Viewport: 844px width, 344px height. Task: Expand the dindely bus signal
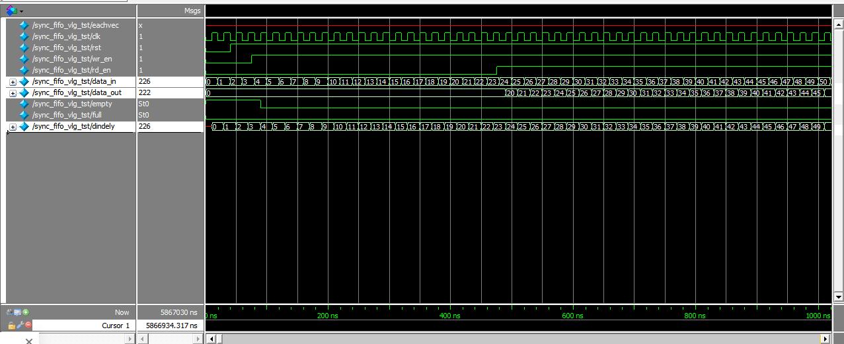[13, 127]
